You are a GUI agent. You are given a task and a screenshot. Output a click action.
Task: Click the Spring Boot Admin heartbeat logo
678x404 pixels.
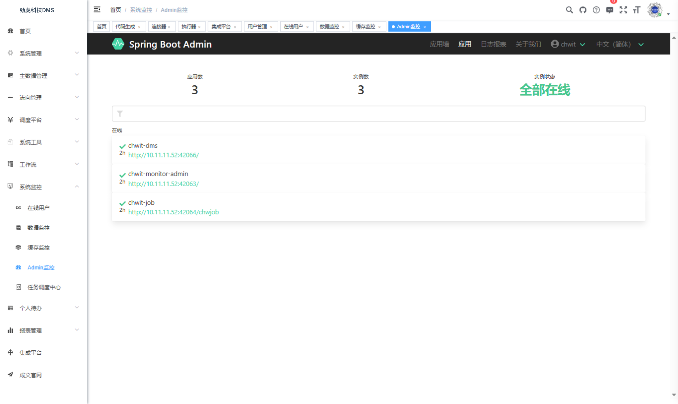[x=118, y=44]
